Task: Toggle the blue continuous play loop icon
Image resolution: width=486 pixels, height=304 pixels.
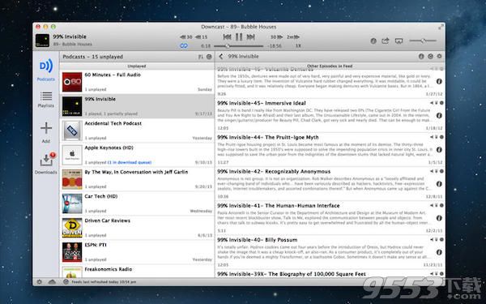Action: point(184,45)
